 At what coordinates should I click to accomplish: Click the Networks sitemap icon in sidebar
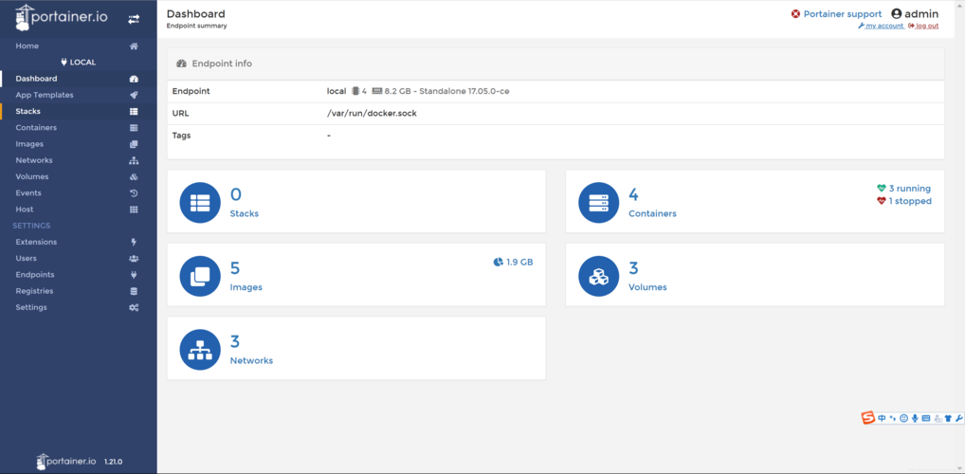point(134,160)
